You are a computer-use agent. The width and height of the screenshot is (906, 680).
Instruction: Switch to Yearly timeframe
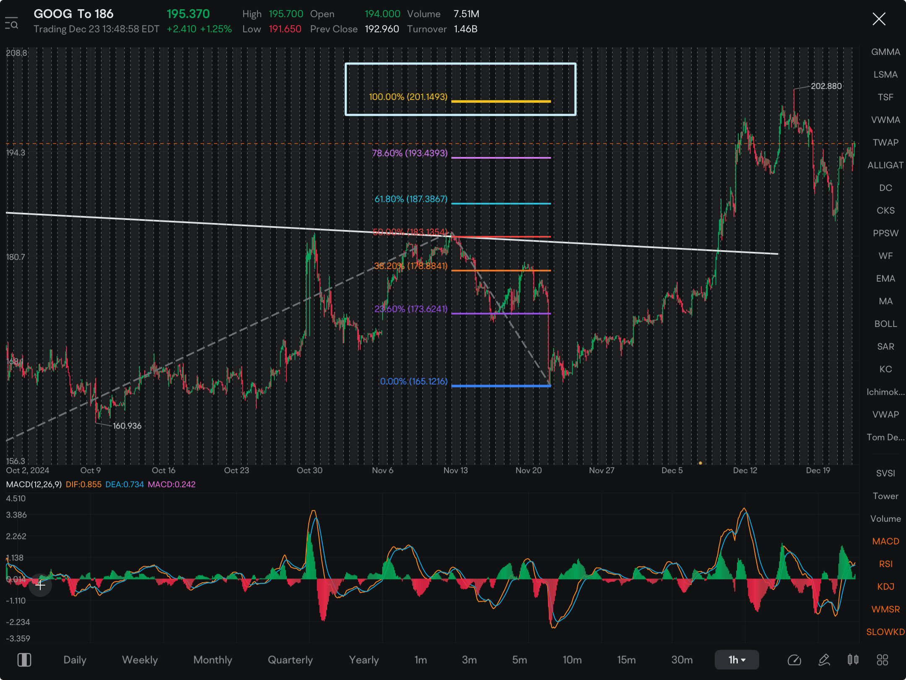pyautogui.click(x=364, y=660)
